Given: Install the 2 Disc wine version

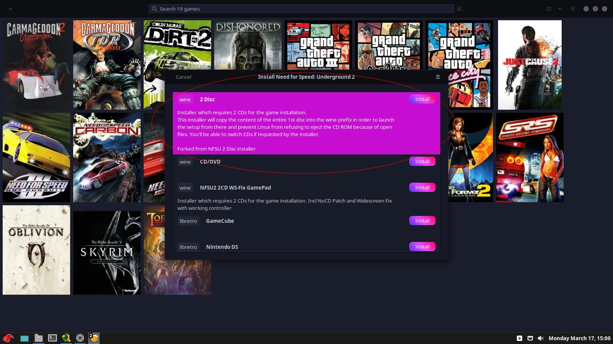Looking at the screenshot, I should point(422,99).
